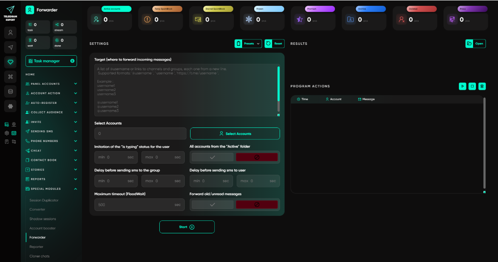The width and height of the screenshot is (498, 262).
Task: Open the Presets dropdown
Action: pyautogui.click(x=248, y=44)
